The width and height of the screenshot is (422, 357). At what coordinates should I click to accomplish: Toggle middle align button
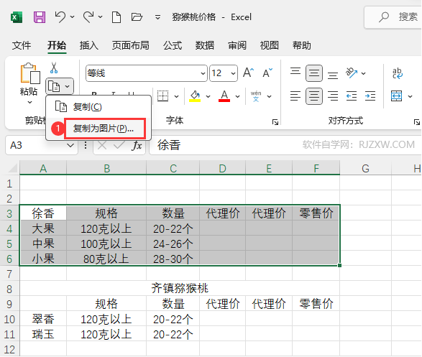click(x=314, y=73)
